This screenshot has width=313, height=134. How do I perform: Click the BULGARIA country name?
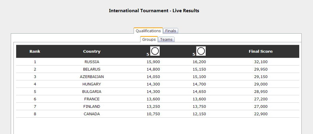click(92, 92)
